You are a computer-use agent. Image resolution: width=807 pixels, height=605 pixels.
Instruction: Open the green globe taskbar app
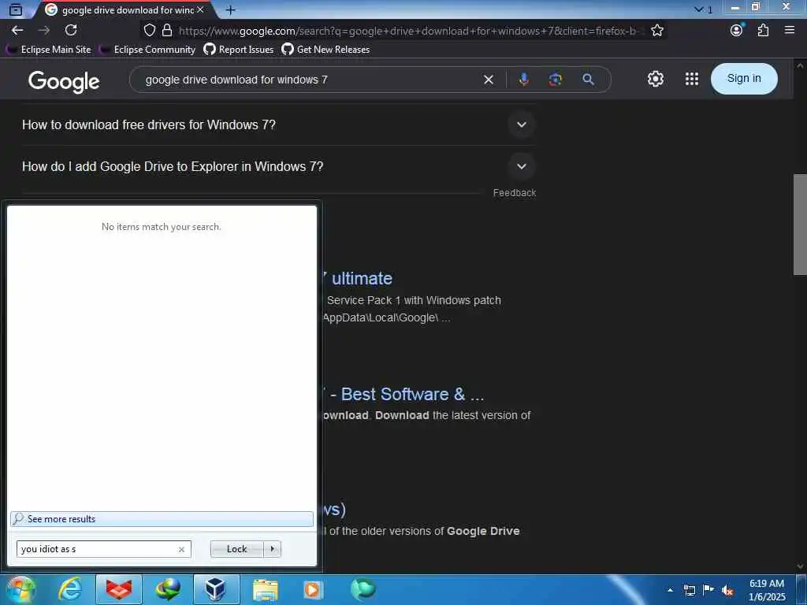(x=363, y=588)
